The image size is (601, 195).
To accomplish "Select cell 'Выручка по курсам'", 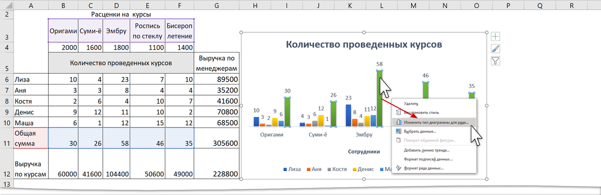I will [x=31, y=164].
